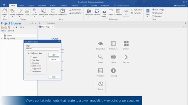The image size is (188, 105).
Task: Click Help in Create New View dialog
Action: pos(53,77)
